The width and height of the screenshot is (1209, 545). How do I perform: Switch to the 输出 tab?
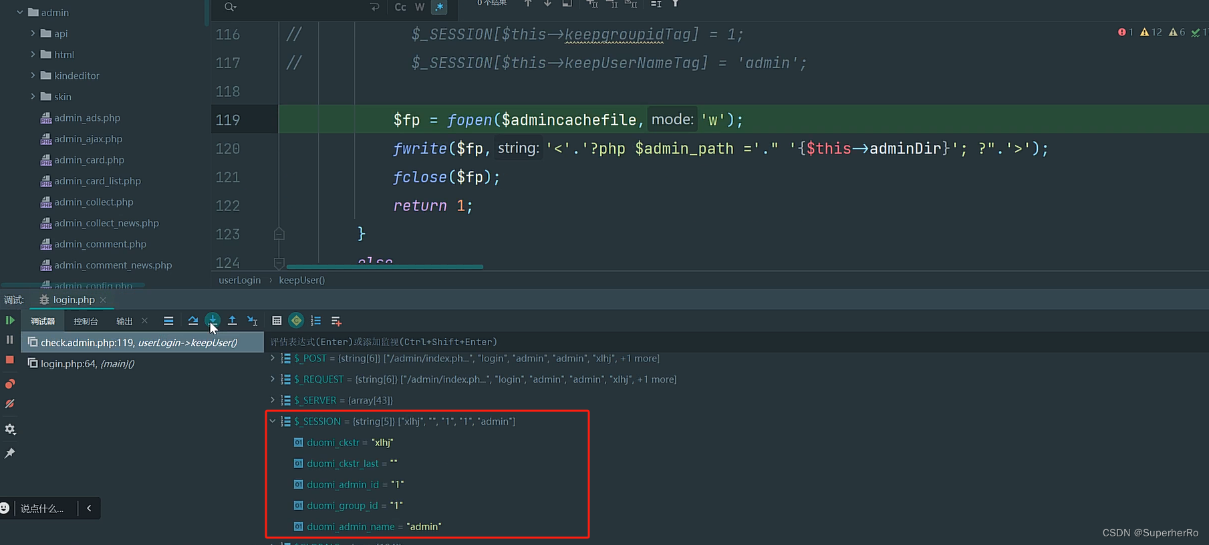(124, 321)
